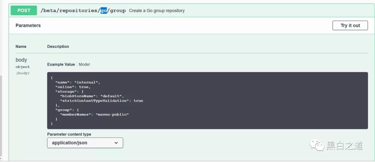Click the Try it out button
The width and height of the screenshot is (375, 162).
[x=350, y=25]
